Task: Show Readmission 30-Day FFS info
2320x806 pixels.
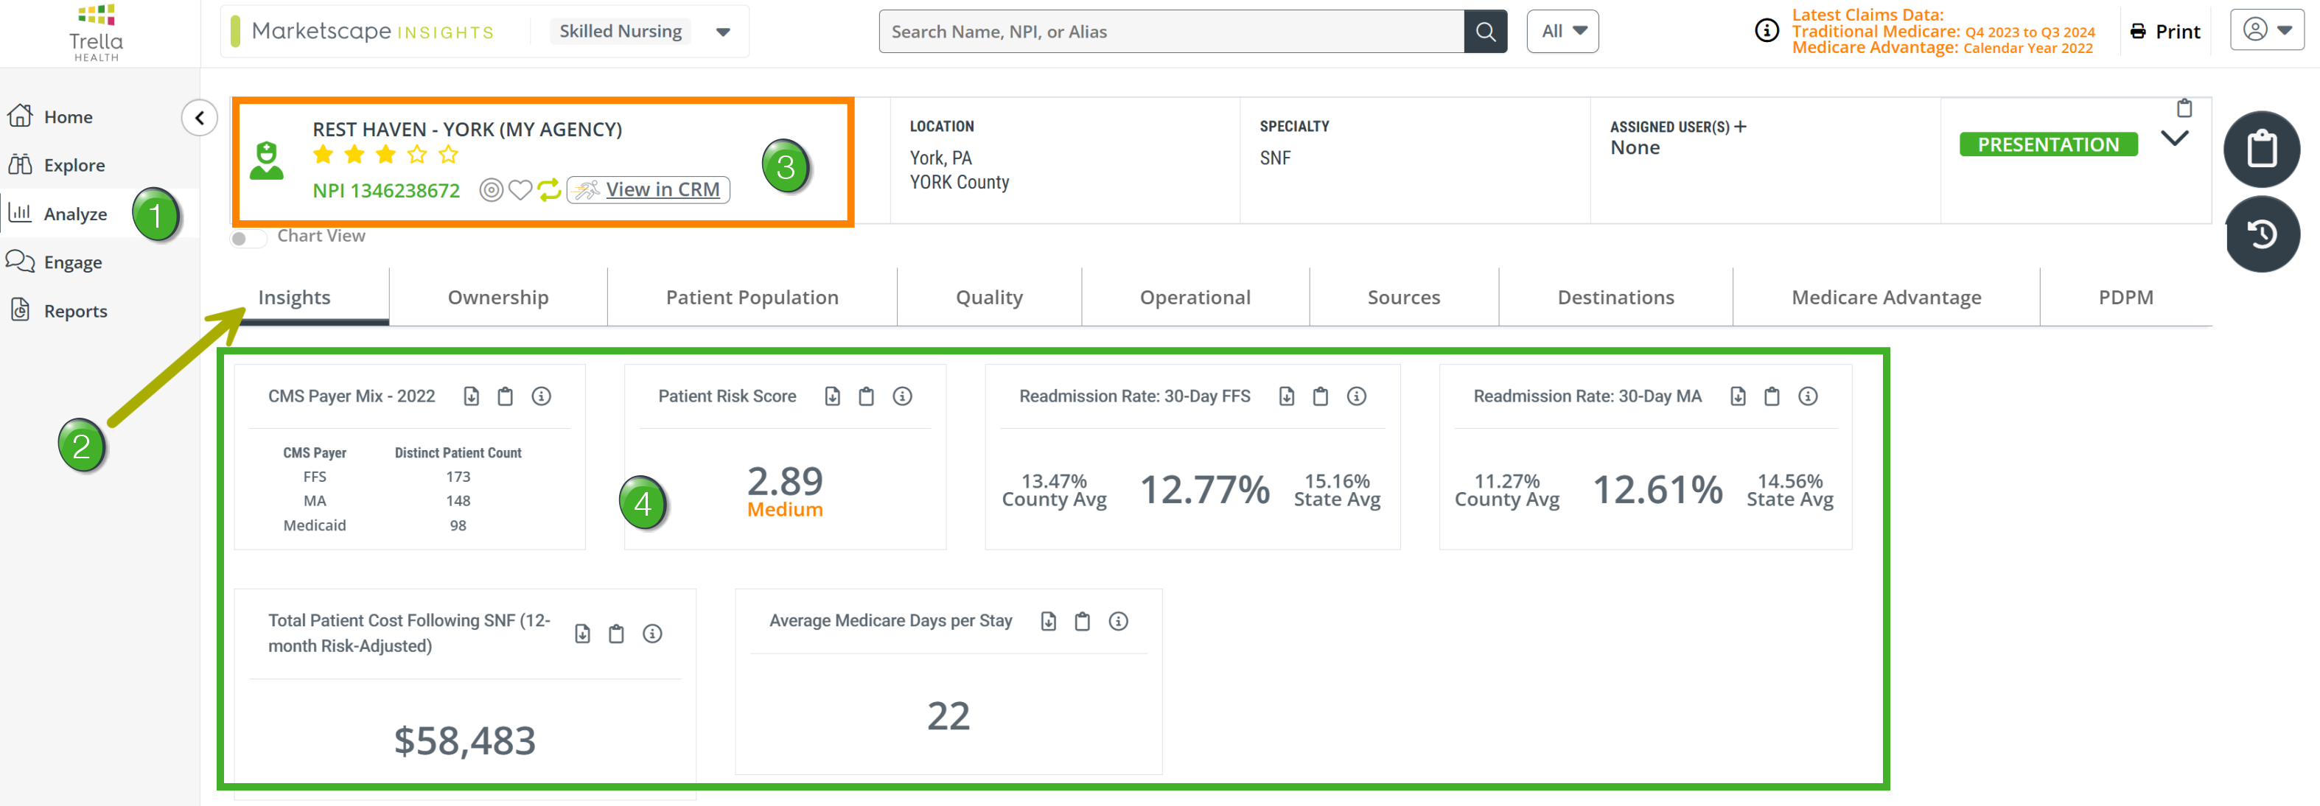Action: click(1356, 396)
